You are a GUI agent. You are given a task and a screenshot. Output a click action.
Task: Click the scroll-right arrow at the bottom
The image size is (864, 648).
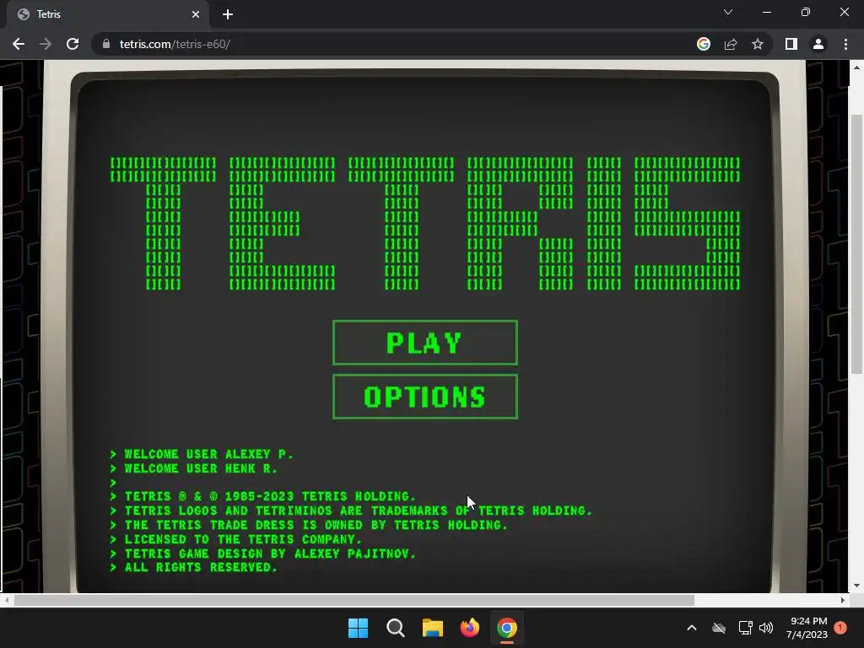(x=843, y=600)
